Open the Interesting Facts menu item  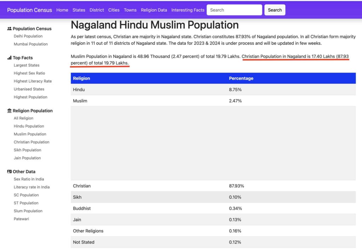pos(188,10)
